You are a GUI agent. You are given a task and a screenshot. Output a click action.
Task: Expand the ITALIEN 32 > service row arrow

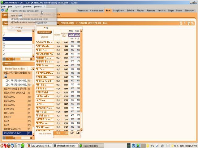click(31, 117)
